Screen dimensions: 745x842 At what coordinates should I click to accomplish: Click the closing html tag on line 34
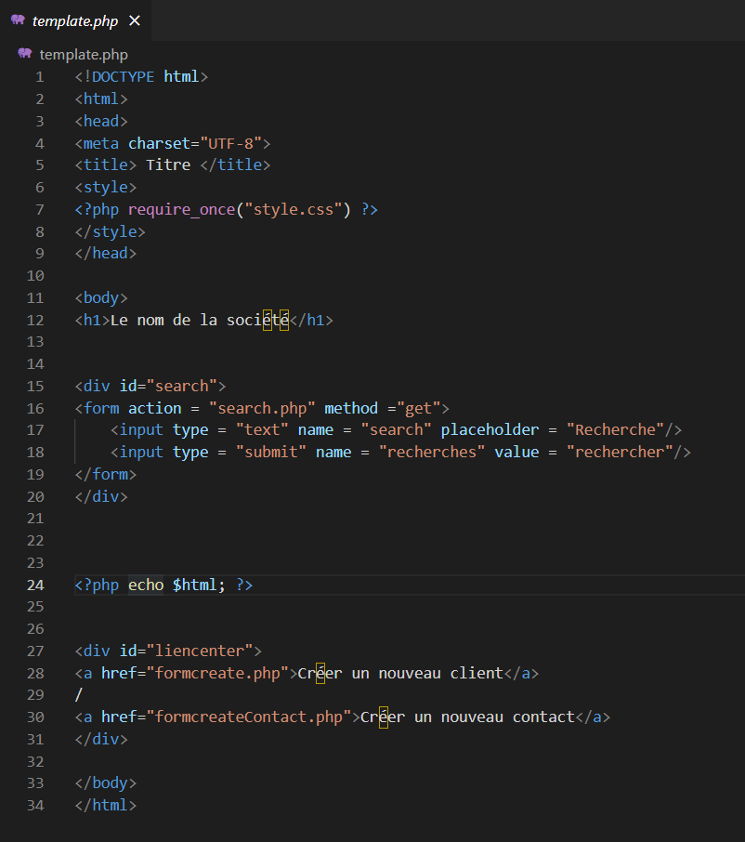[x=106, y=805]
